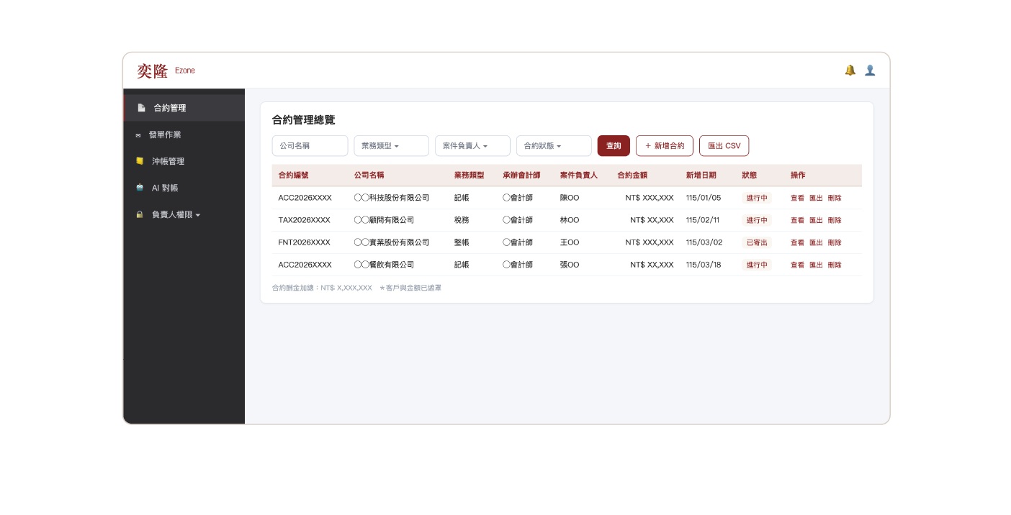Screen dimensions: 1011x515
Task: Click the 查詢 search button
Action: 614,146
